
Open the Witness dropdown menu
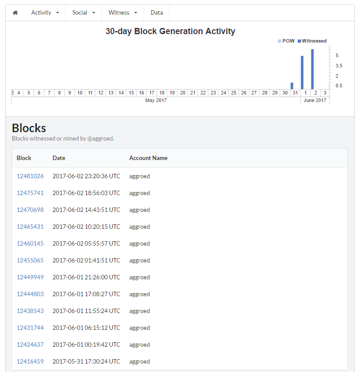coord(123,13)
